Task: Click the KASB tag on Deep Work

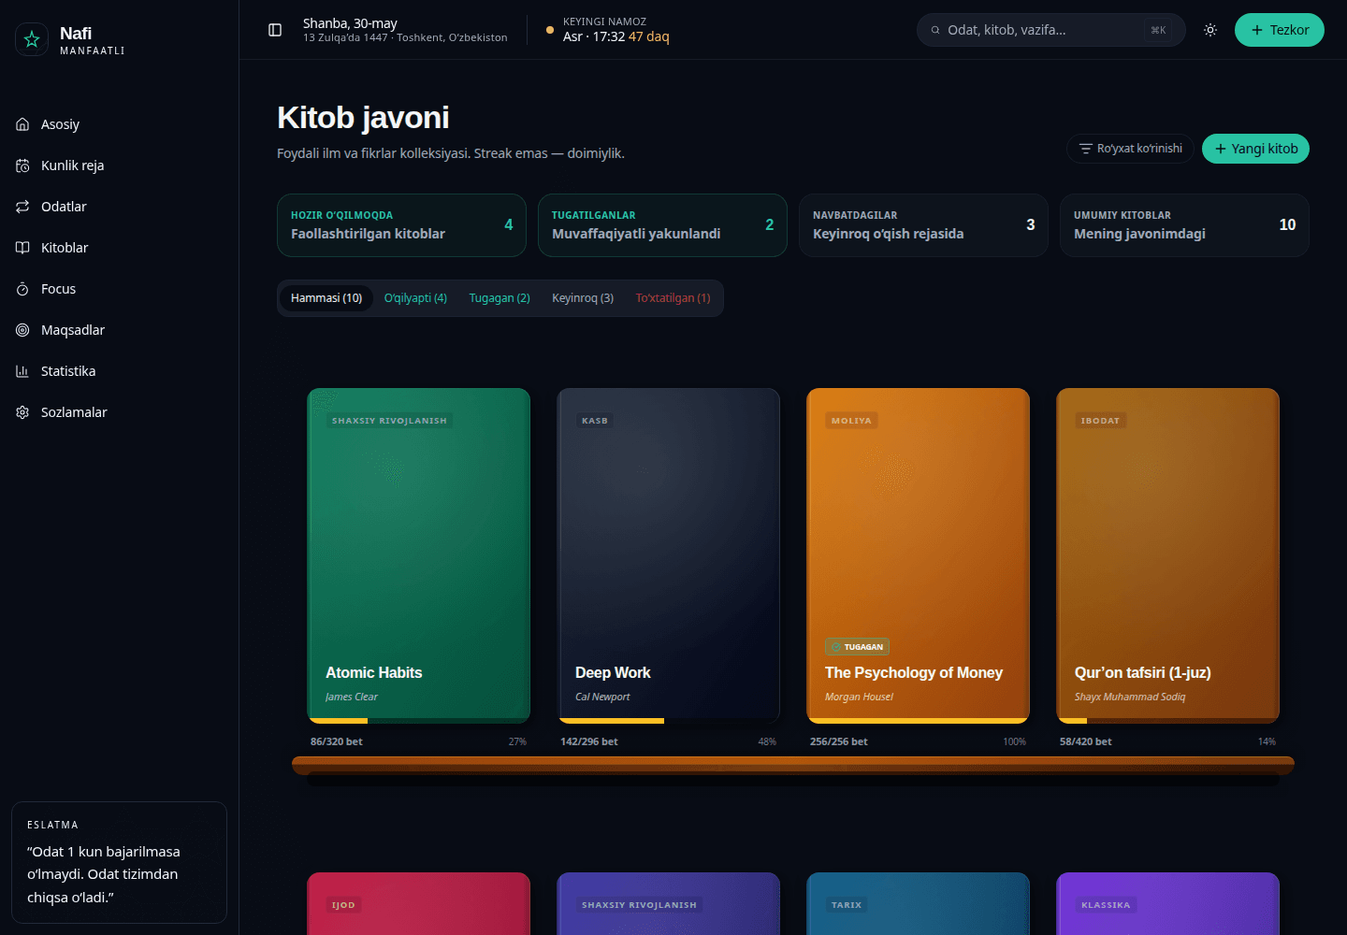Action: click(595, 421)
